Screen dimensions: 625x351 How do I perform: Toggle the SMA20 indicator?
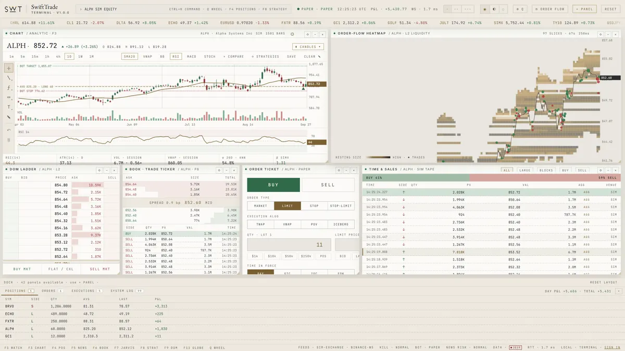click(129, 56)
